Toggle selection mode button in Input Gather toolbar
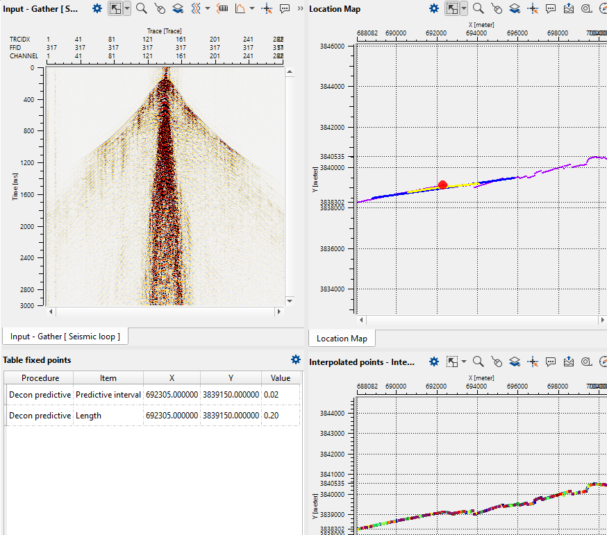 pyautogui.click(x=115, y=8)
